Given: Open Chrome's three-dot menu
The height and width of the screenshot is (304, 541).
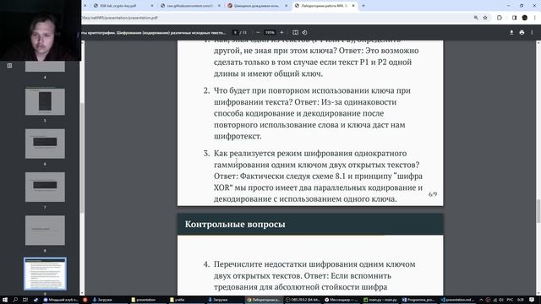Looking at the screenshot, I should coord(535,18).
